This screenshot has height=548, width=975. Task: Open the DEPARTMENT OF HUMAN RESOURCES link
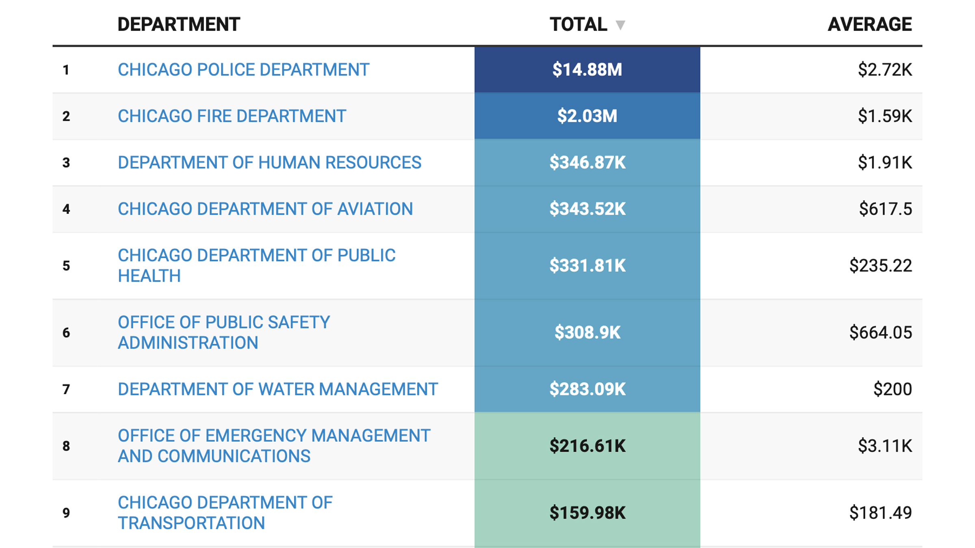[269, 162]
